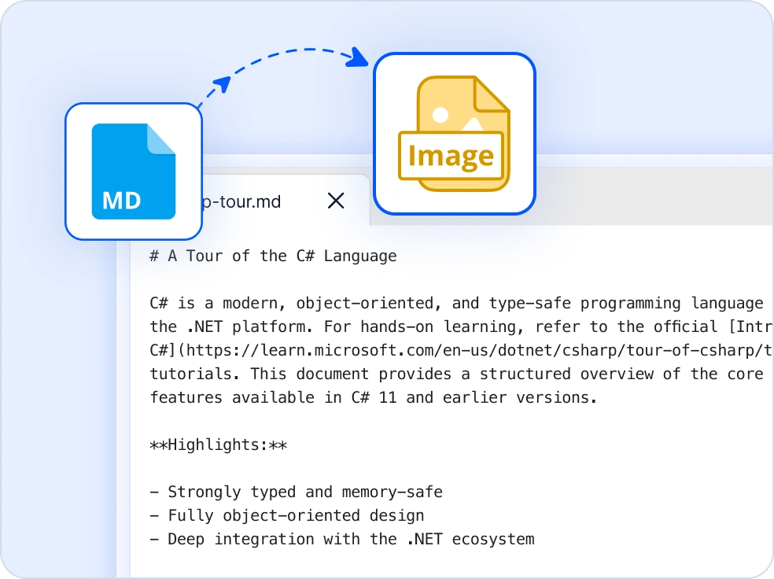This screenshot has height=579, width=774.
Task: Click line starting 'the .NET platform. For hands-on'
Action: coord(461,326)
